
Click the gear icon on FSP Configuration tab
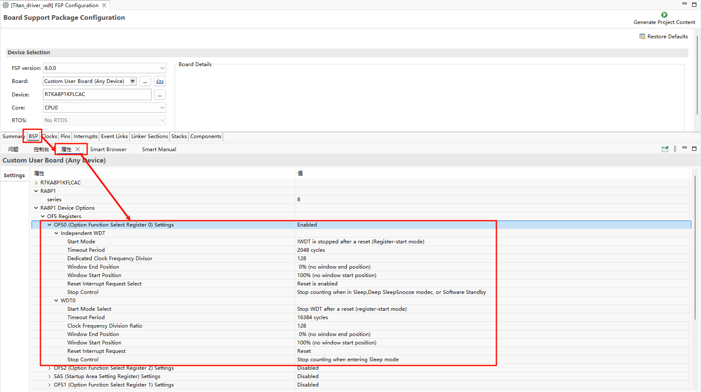coord(6,5)
